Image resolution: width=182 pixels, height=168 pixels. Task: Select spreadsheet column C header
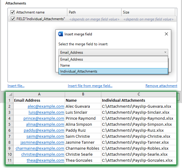[139, 94]
